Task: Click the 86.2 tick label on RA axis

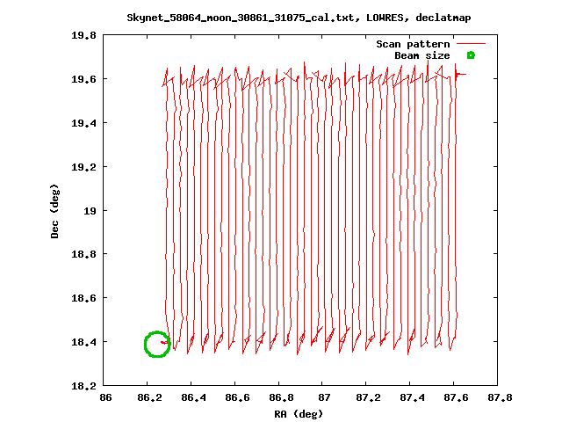Action: [x=149, y=397]
